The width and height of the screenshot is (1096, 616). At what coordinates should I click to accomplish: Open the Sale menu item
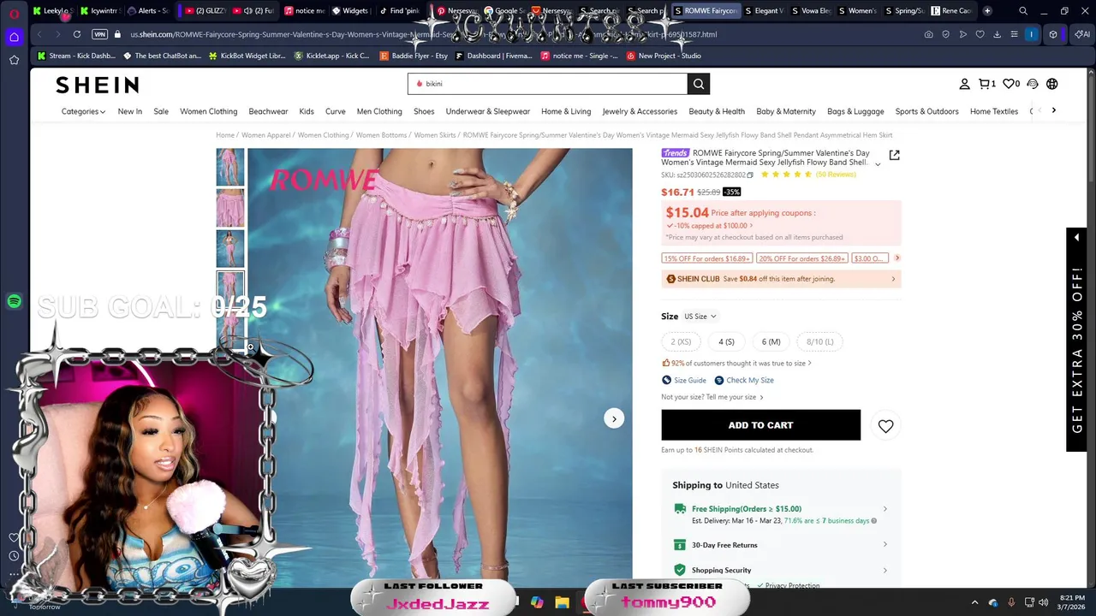coord(161,111)
